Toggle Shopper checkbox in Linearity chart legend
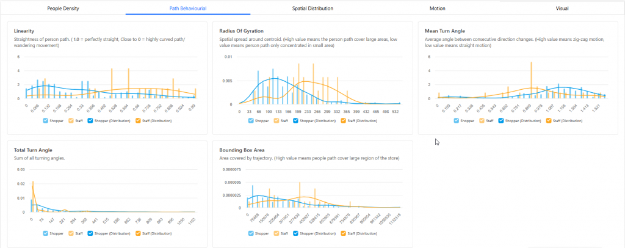 click(x=46, y=121)
